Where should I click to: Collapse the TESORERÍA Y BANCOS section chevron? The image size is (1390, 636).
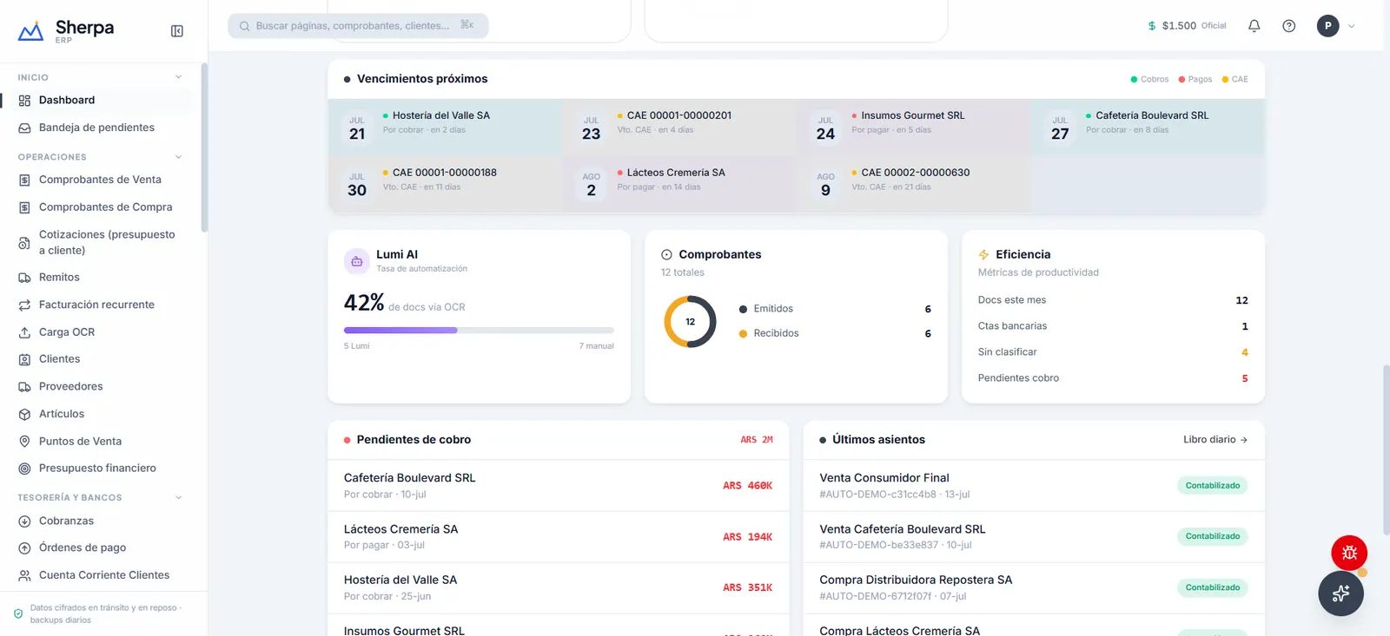coord(178,497)
